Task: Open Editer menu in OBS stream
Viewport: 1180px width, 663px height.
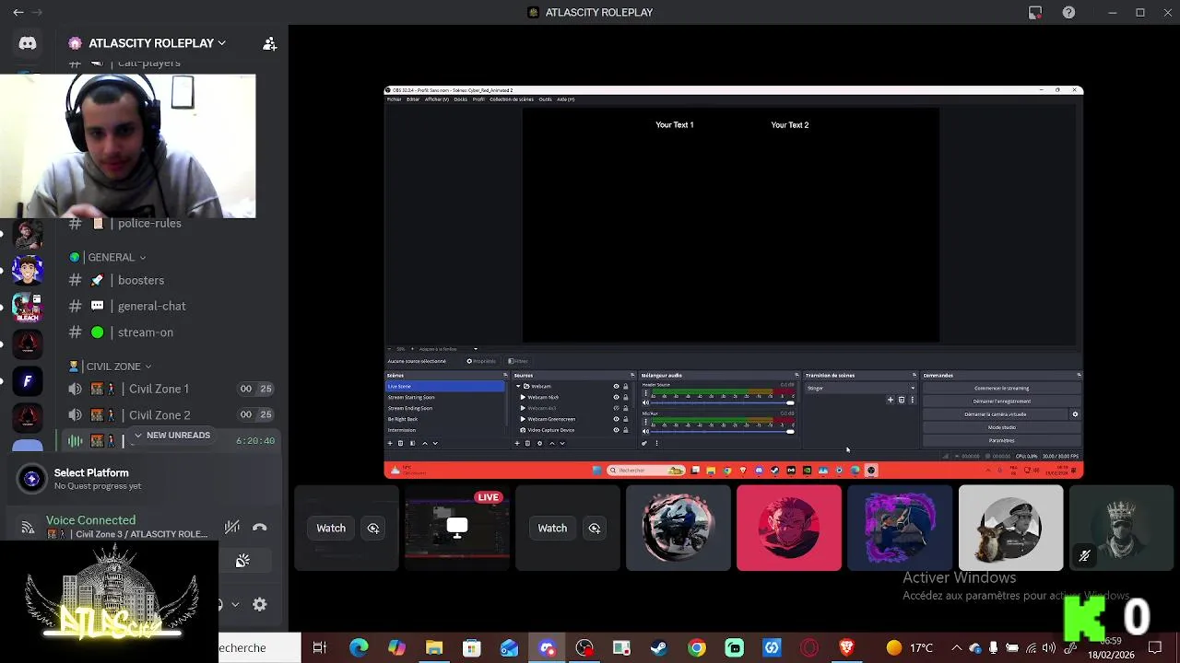Action: tap(413, 99)
